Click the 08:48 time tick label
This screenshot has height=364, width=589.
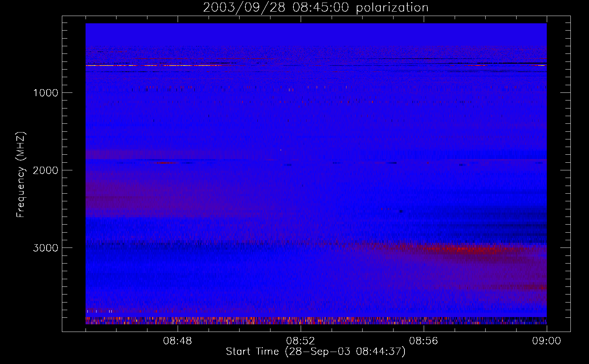tap(178, 341)
